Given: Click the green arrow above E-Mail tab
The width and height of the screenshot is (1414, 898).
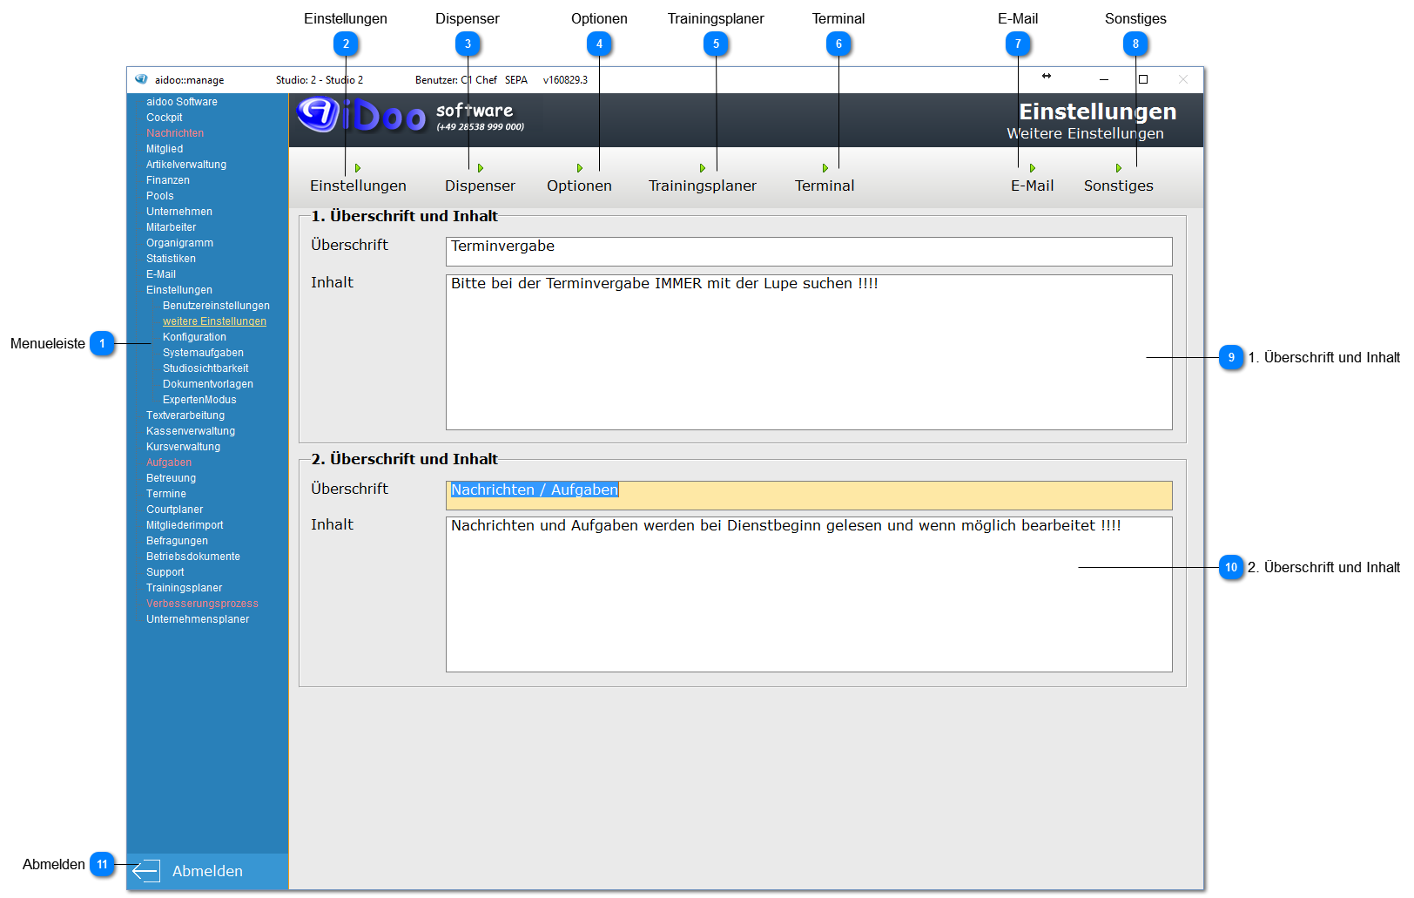Looking at the screenshot, I should click(1033, 168).
